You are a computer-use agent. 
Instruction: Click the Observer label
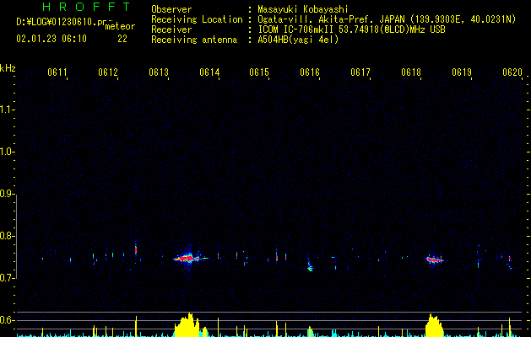171,9
